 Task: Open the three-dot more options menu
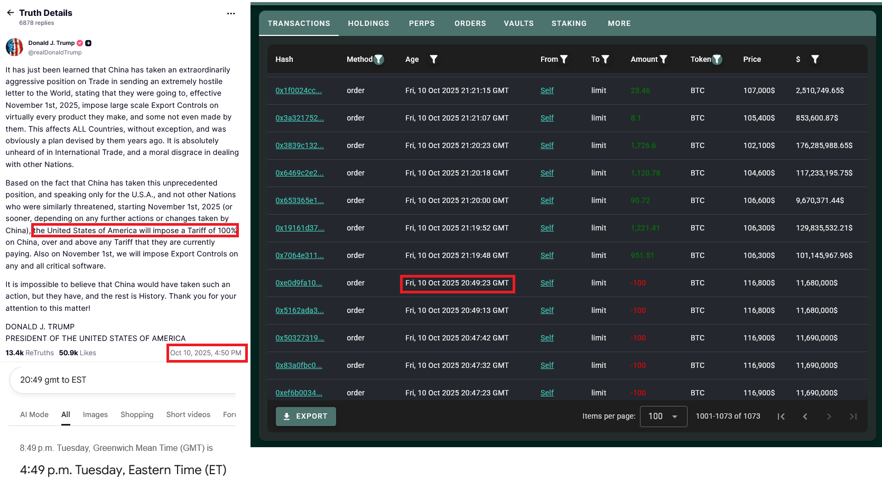click(231, 14)
